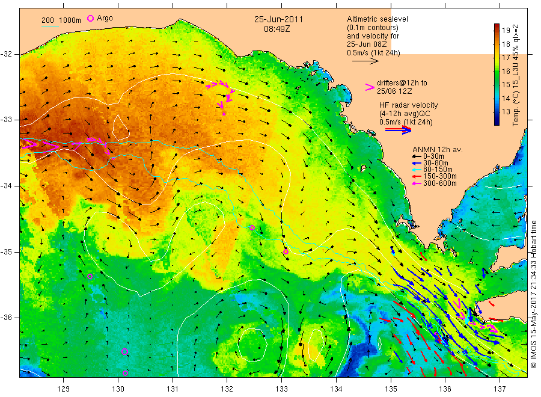Click the longitude axis label 137

500,389
